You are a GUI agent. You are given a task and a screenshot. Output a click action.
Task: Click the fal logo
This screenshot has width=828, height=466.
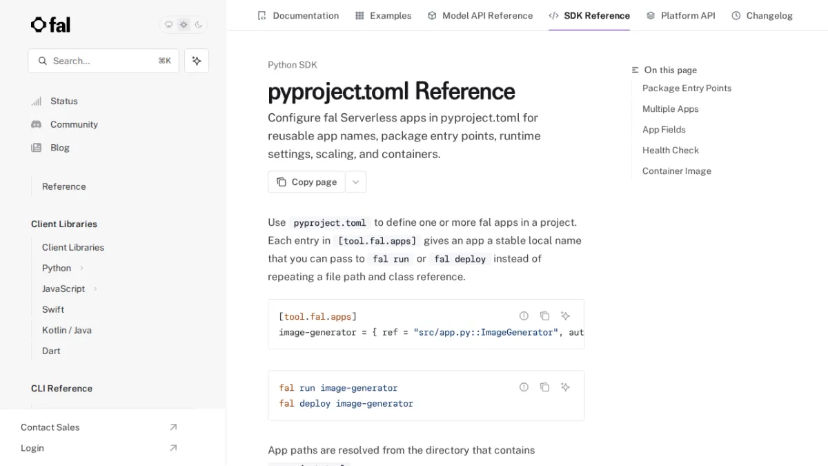pyautogui.click(x=50, y=25)
